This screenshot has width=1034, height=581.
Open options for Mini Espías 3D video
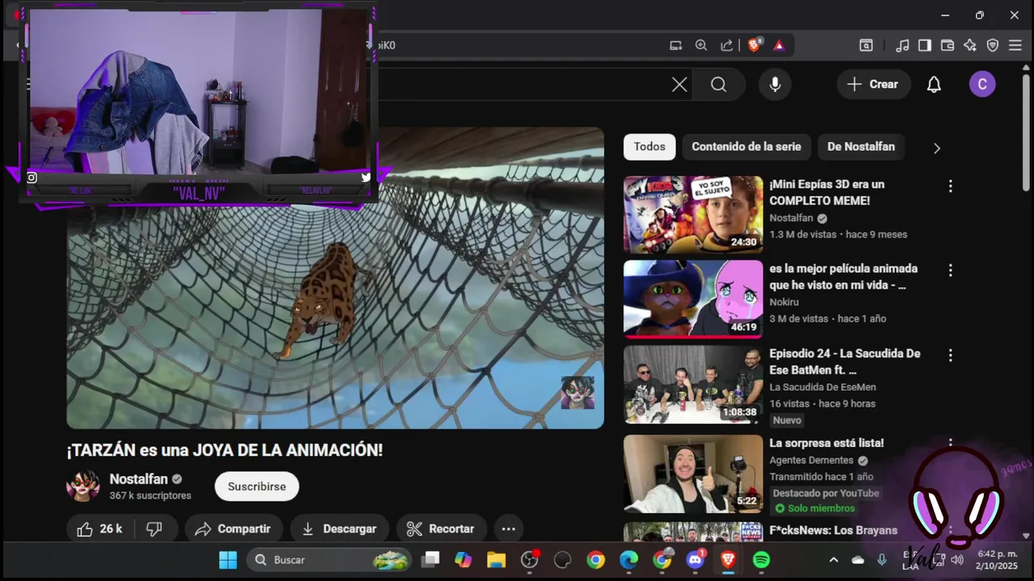[x=950, y=186]
